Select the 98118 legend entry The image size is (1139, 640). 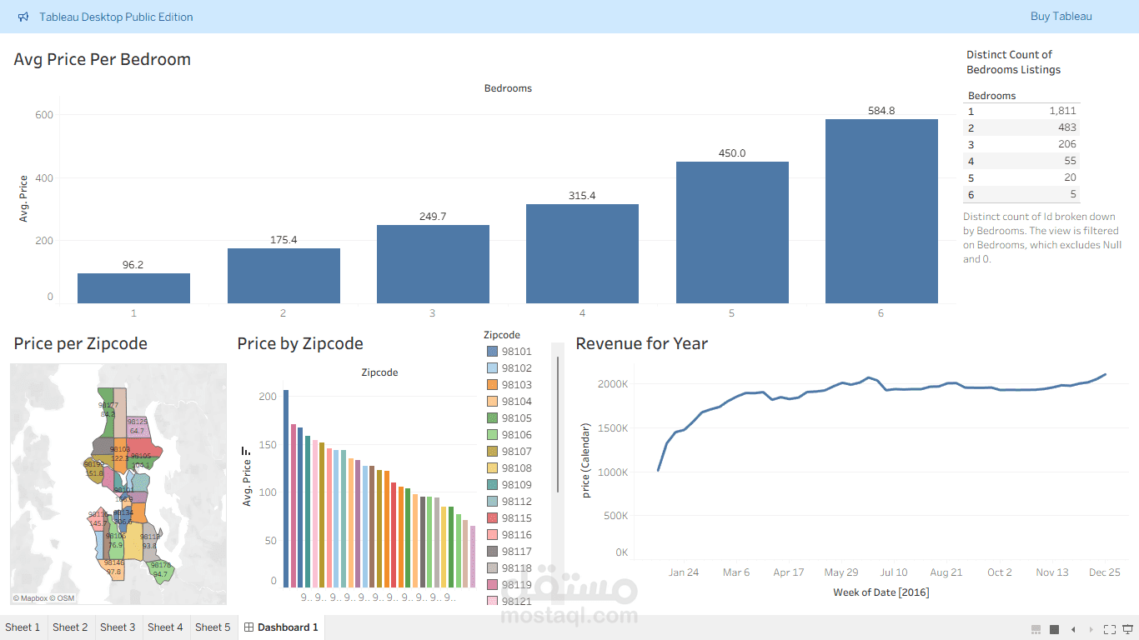click(x=509, y=568)
